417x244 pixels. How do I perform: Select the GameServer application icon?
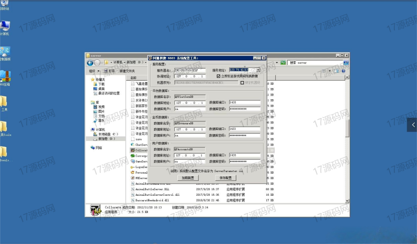pos(133,161)
